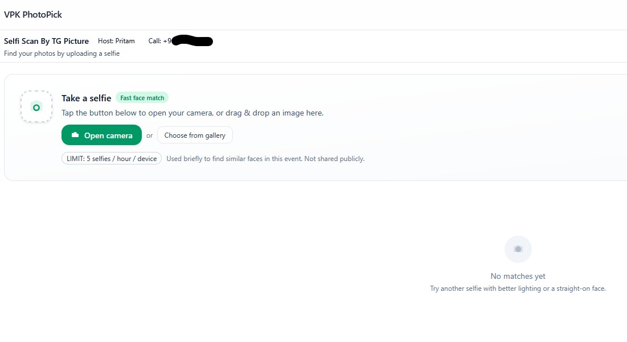Screen dimensions: 627x342
Task: Click the Host: Pritam label
Action: [116, 41]
